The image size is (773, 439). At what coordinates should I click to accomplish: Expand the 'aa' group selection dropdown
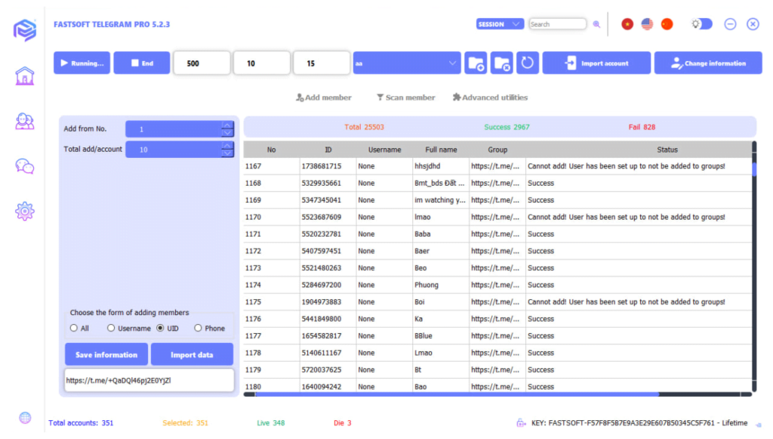452,63
